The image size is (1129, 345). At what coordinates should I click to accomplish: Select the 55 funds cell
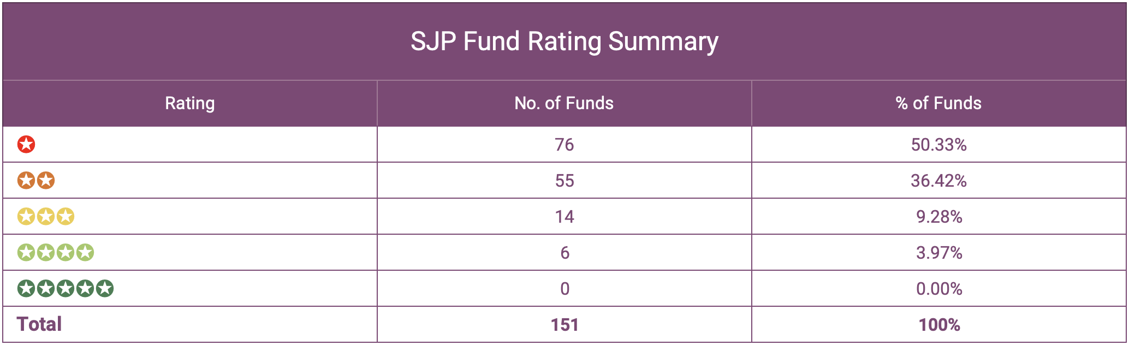(x=564, y=181)
